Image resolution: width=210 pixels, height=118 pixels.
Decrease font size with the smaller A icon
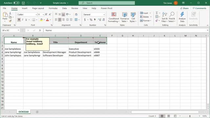pyautogui.click(x=50, y=14)
